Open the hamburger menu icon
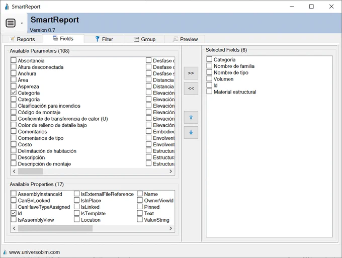 (11, 23)
